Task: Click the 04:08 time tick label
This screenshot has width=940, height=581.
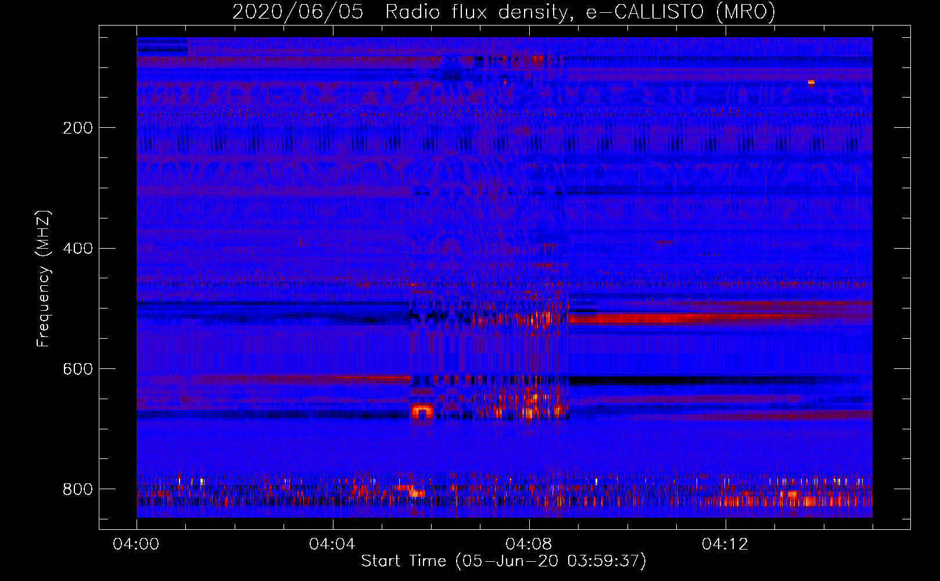Action: click(x=529, y=544)
